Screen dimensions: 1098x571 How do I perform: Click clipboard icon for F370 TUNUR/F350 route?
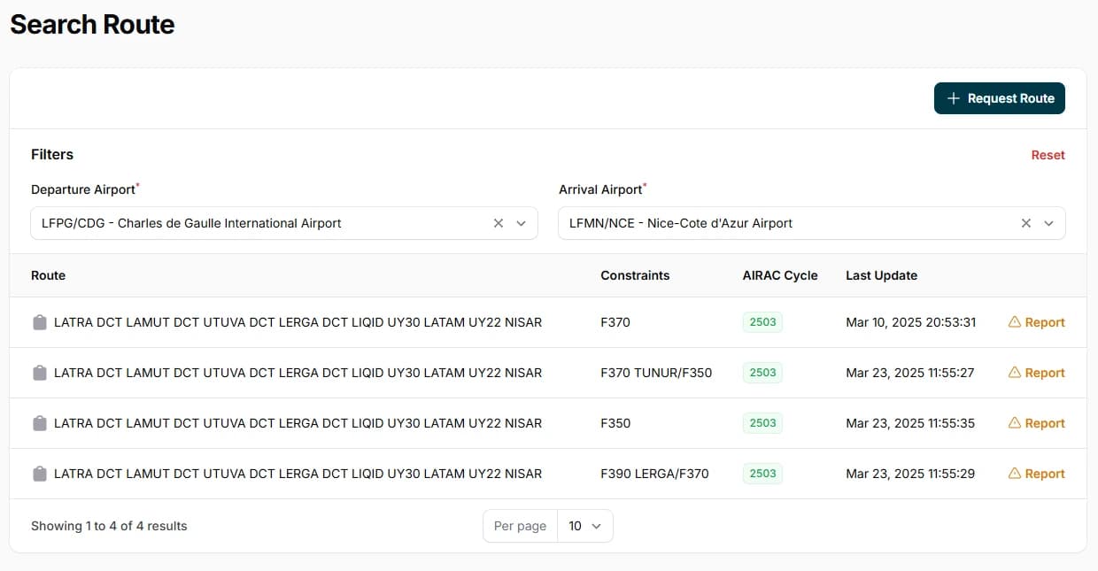[39, 374]
